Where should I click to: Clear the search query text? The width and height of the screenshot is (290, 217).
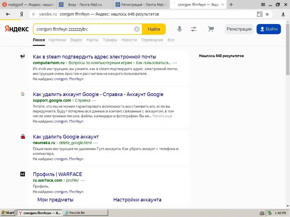[x=137, y=29]
